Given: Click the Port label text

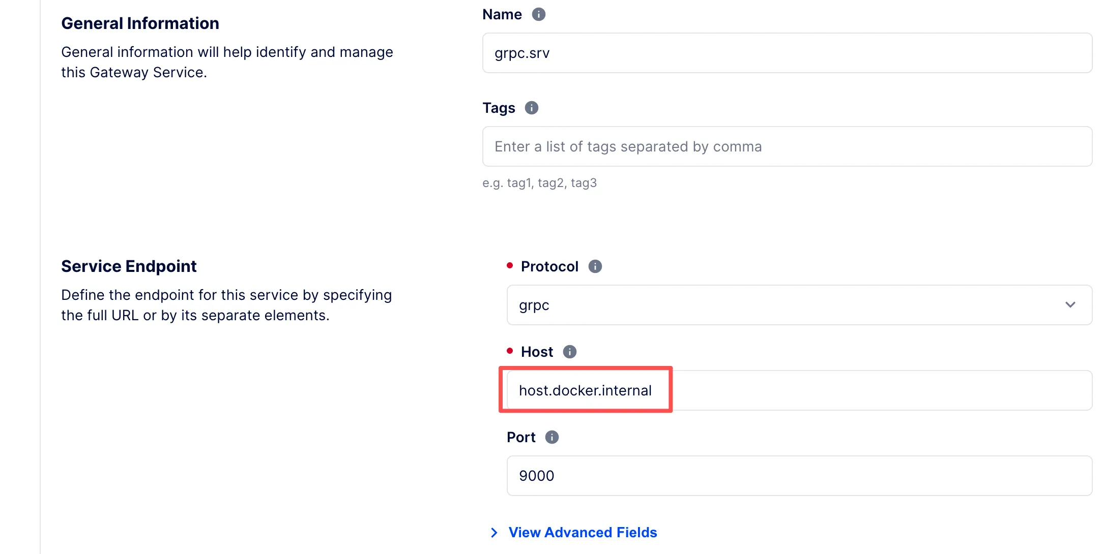Looking at the screenshot, I should click(521, 437).
